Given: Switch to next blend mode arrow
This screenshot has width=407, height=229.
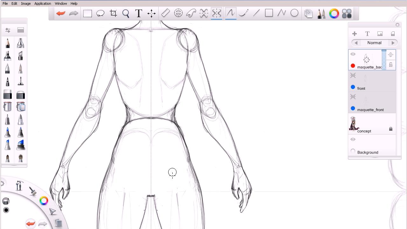Looking at the screenshot, I should pyautogui.click(x=393, y=43).
